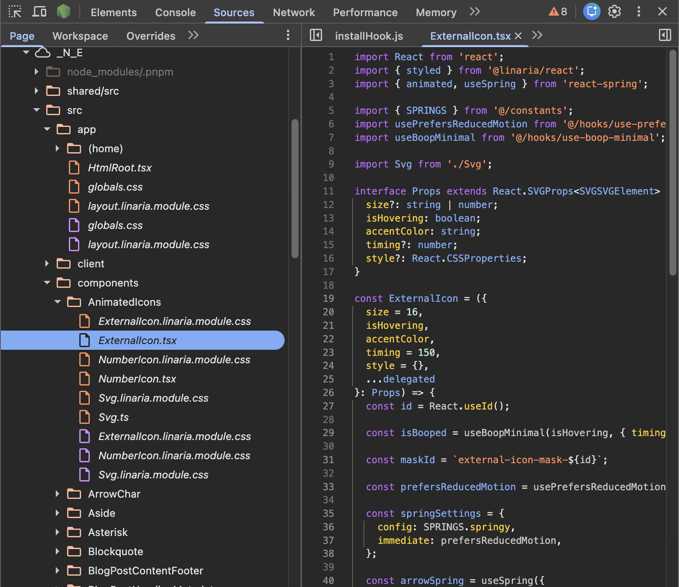Show more navigator tabs after Overrides
This screenshot has width=679, height=587.
click(193, 35)
